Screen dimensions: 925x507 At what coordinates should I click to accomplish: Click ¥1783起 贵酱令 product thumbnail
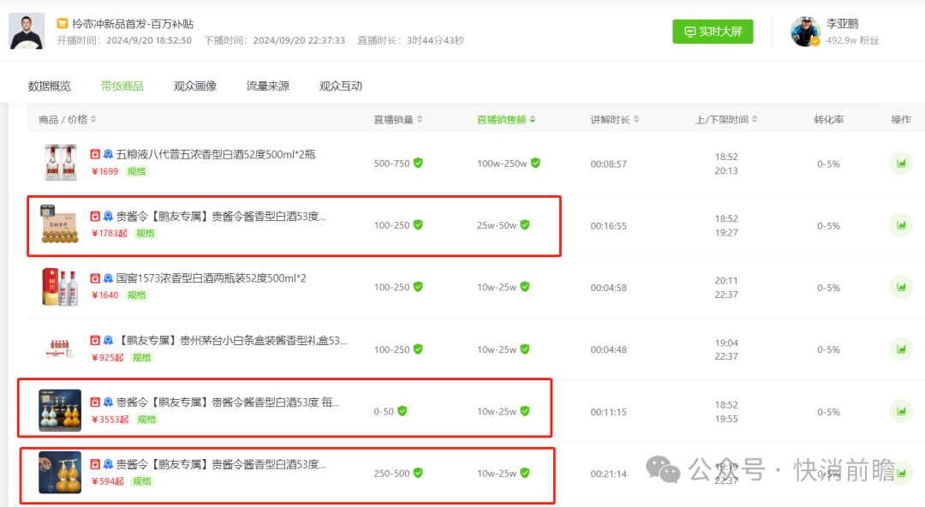(x=60, y=224)
